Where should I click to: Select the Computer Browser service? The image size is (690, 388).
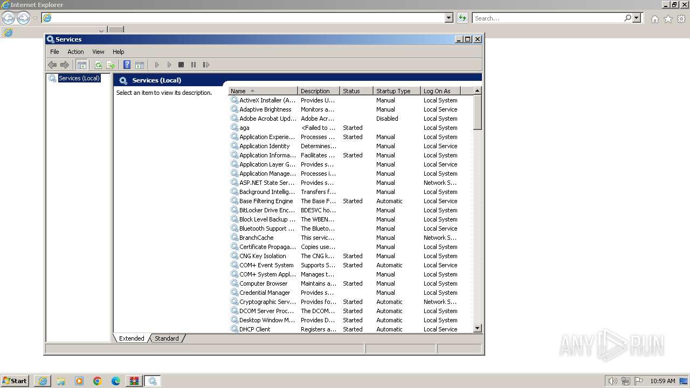(x=350, y=283)
